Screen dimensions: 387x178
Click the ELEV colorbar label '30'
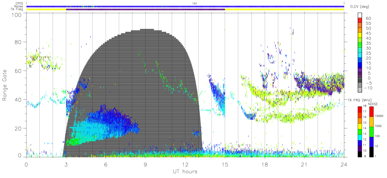click(368, 48)
